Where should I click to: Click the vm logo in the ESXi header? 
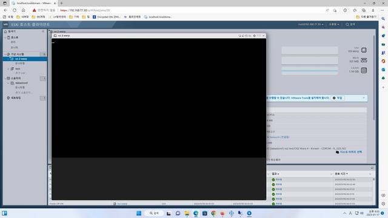(x=5, y=24)
